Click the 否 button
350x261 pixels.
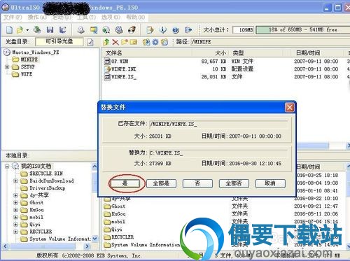[x=197, y=183]
